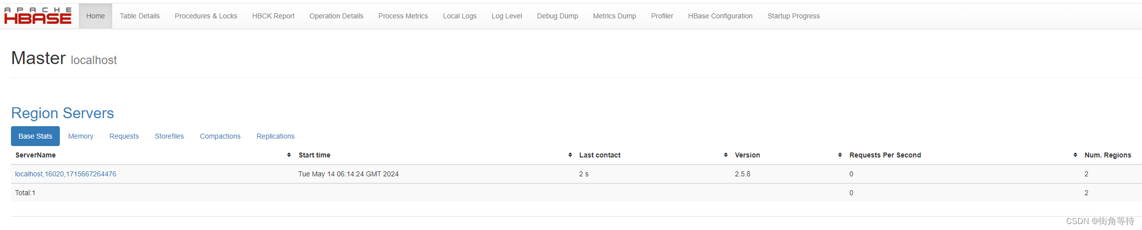
Task: Sort by Version column arrows
Action: 840,155
